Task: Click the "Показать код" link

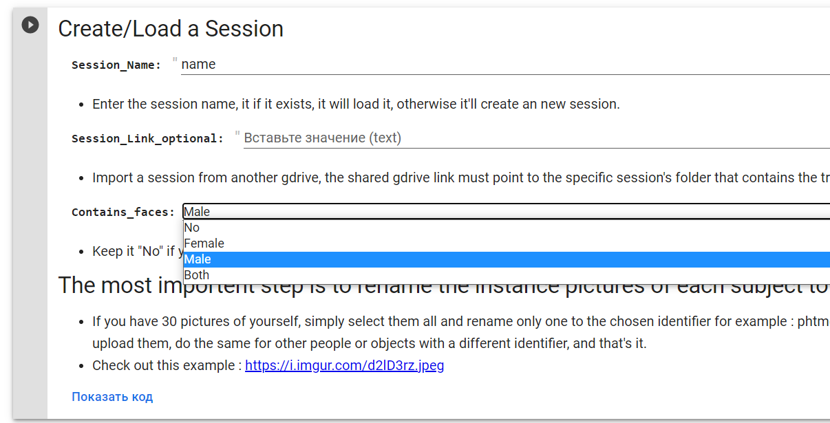Action: point(112,397)
